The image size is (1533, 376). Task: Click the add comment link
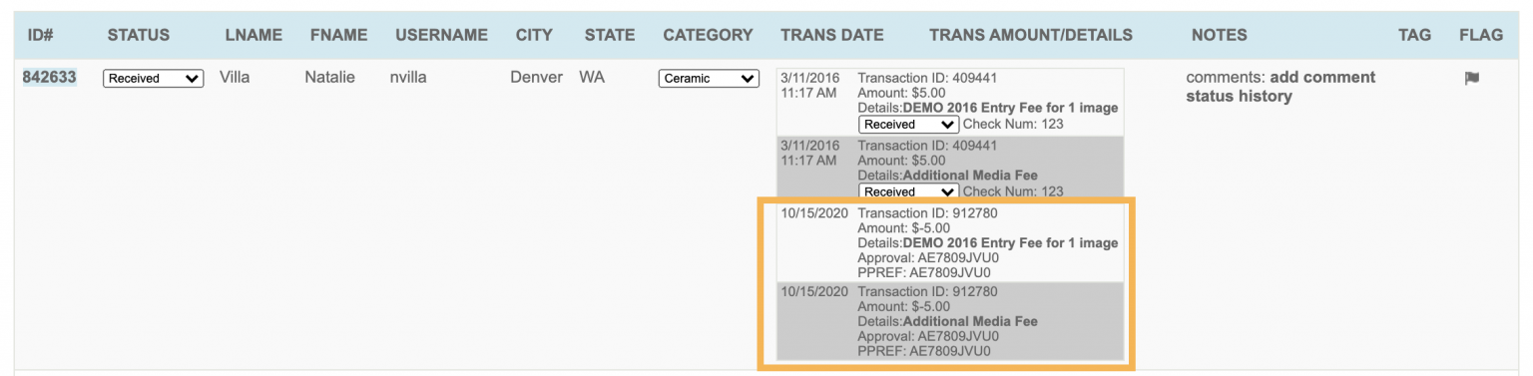1322,77
